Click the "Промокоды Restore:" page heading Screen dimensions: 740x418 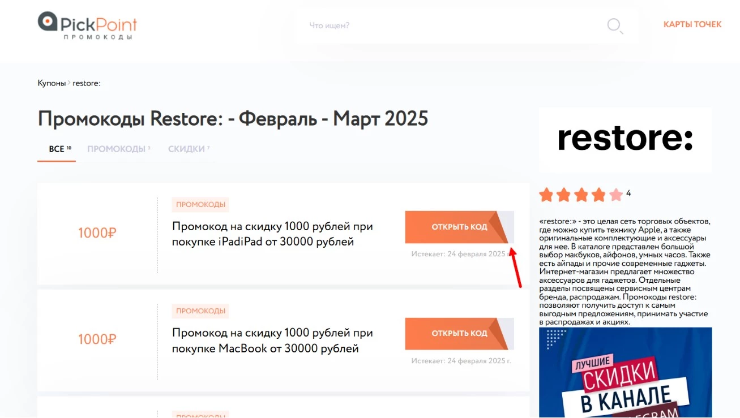[233, 119]
